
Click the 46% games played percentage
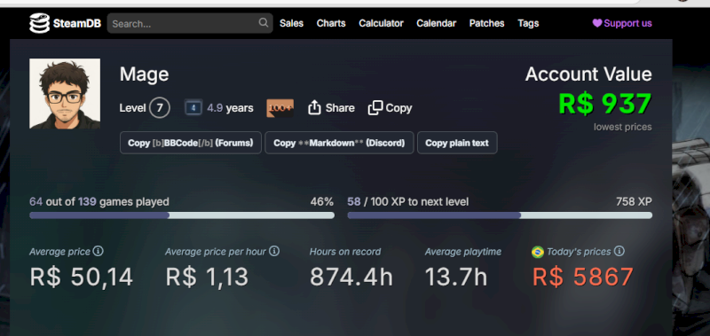coord(322,202)
